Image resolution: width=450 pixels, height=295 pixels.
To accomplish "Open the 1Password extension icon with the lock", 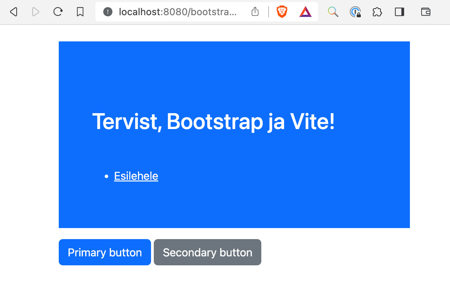I will [355, 12].
